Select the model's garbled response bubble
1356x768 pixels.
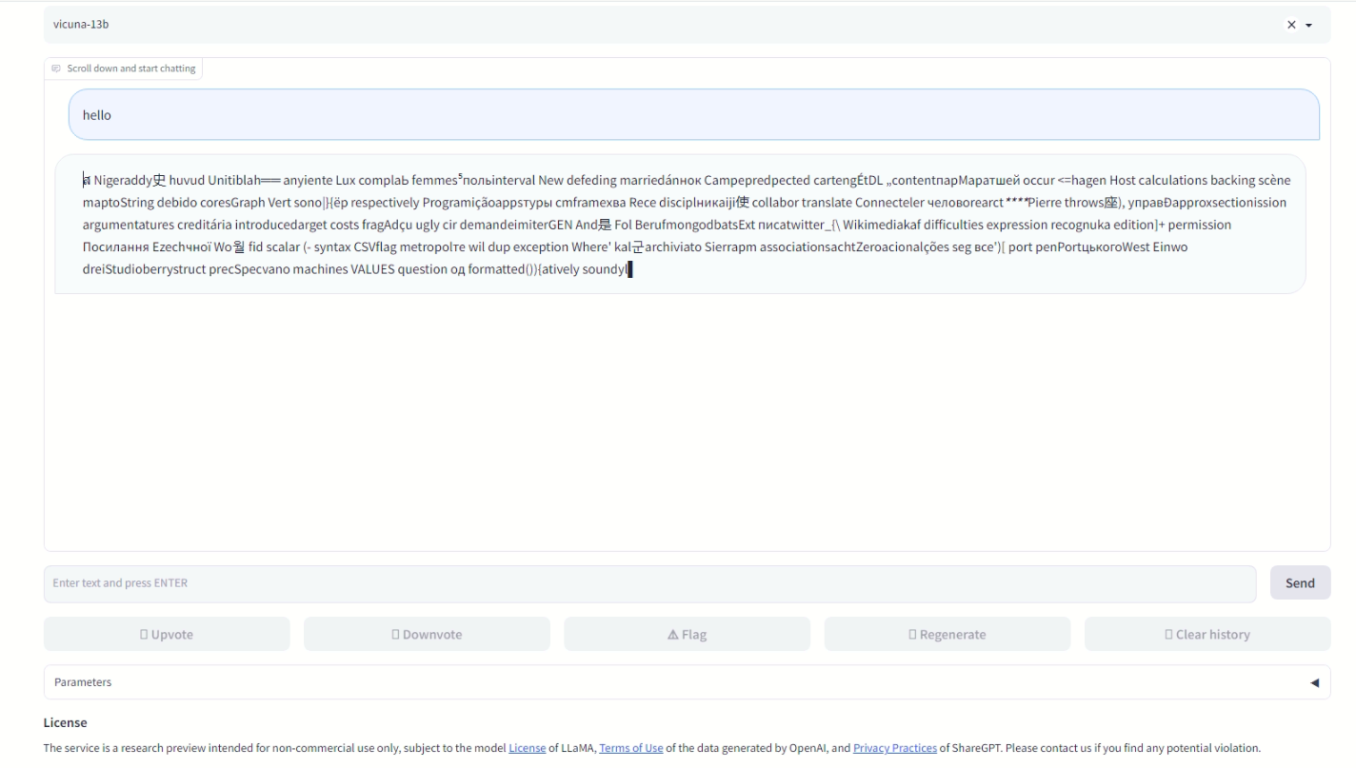pos(686,224)
